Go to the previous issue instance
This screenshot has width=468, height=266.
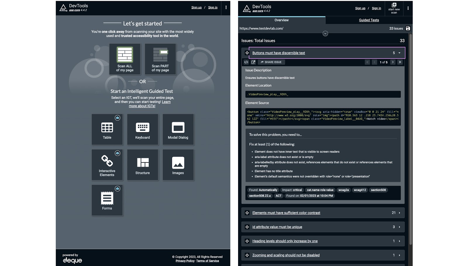click(x=374, y=62)
